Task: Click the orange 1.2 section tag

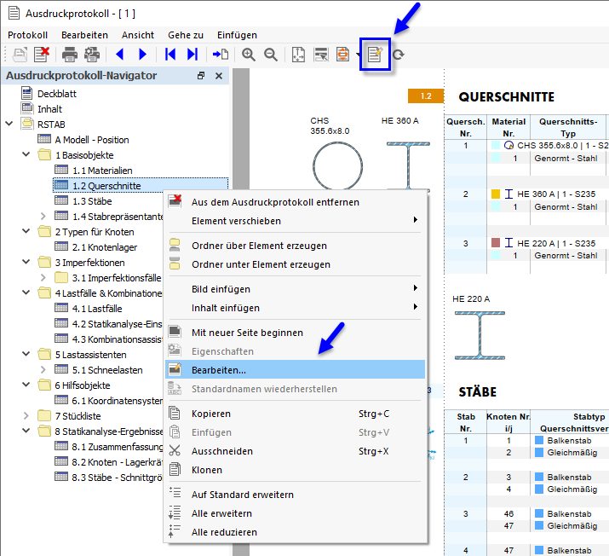Action: click(426, 96)
